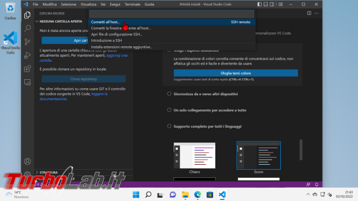Image resolution: width=358 pixels, height=201 pixels.
Task: Click the VS Code logo in title bar
Action: 26,4
